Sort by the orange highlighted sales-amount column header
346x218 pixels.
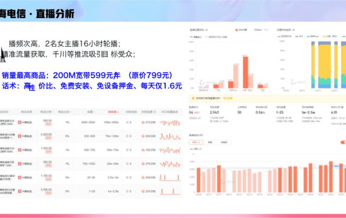point(114,112)
